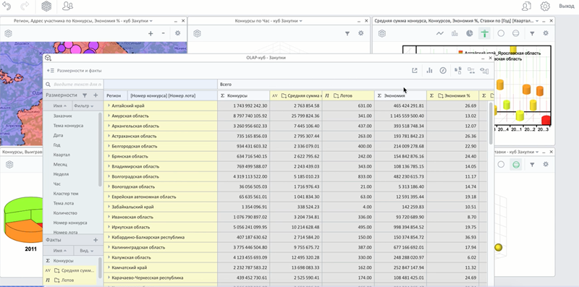Screen dimensions: 579x287
Task: Expand the Амурская область row
Action: click(109, 116)
